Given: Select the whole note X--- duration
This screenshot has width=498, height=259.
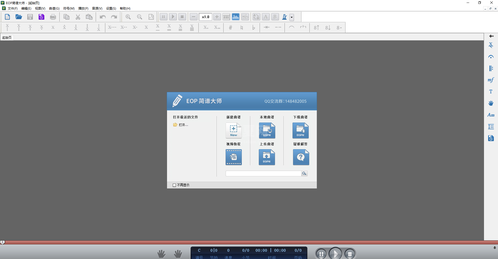Looking at the screenshot, I should click(x=112, y=27).
